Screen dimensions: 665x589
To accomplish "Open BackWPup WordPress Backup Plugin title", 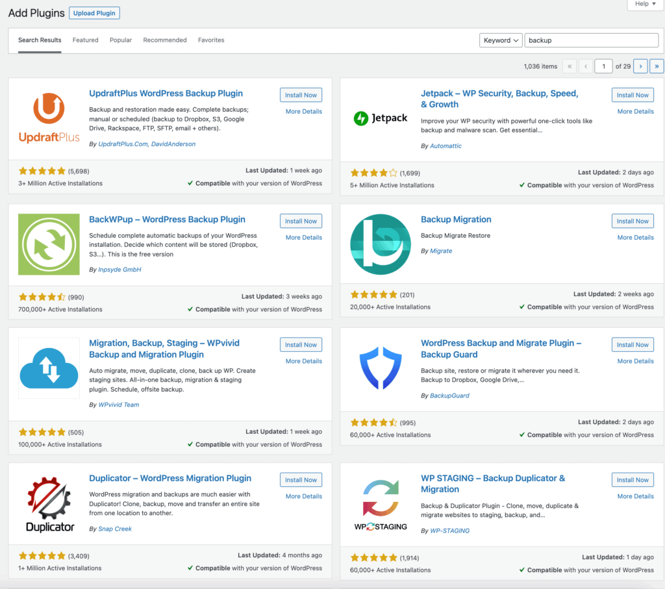I will pos(167,219).
